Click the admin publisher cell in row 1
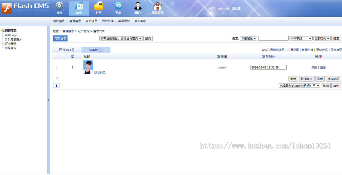The width and height of the screenshot is (342, 175). [222, 68]
